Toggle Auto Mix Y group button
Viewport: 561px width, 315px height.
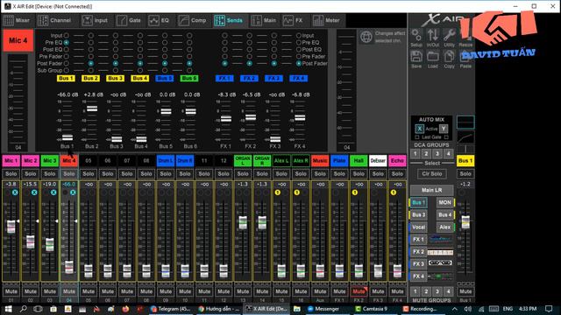click(444, 129)
